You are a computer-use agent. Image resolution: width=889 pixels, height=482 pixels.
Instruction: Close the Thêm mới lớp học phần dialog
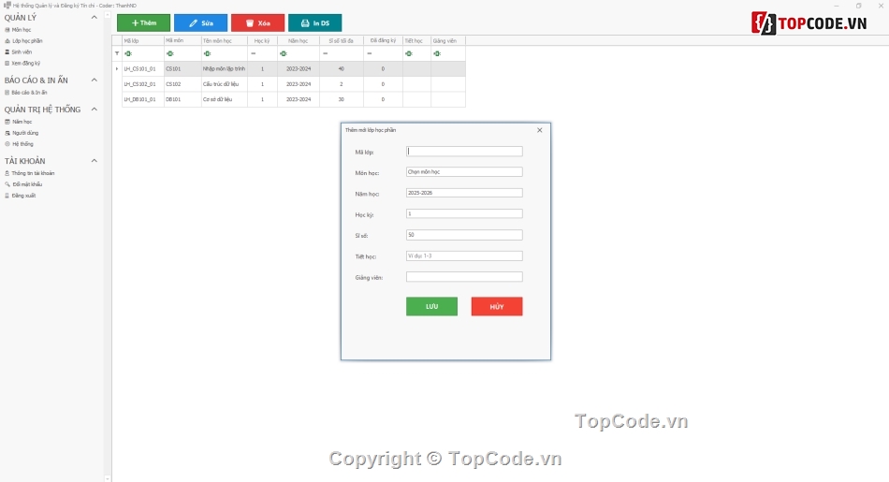(x=540, y=130)
